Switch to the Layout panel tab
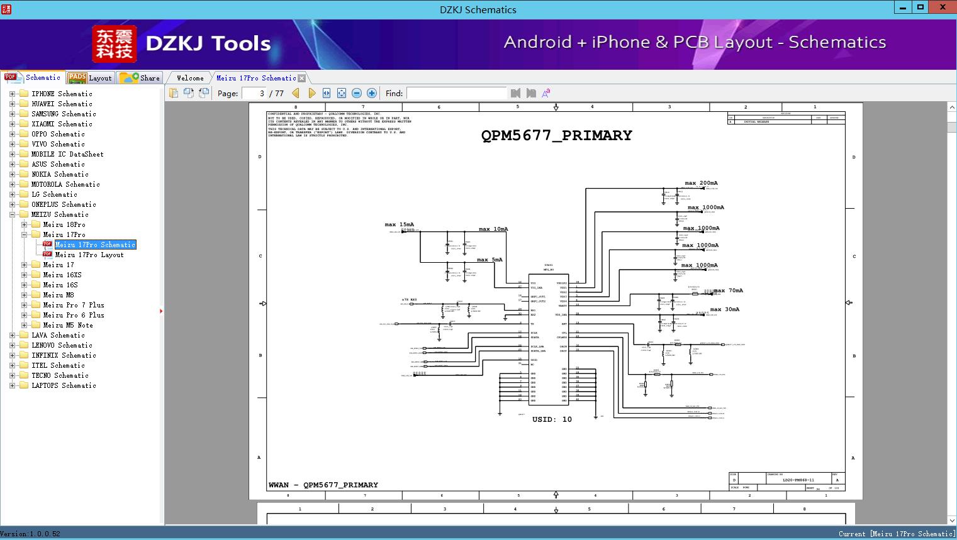 [90, 78]
